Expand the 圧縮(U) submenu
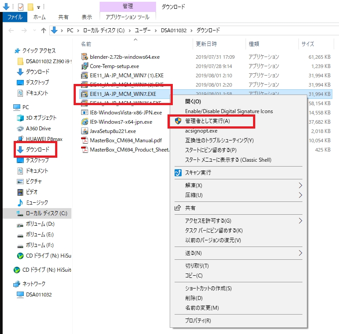The height and width of the screenshot is (334, 339). coord(300,195)
